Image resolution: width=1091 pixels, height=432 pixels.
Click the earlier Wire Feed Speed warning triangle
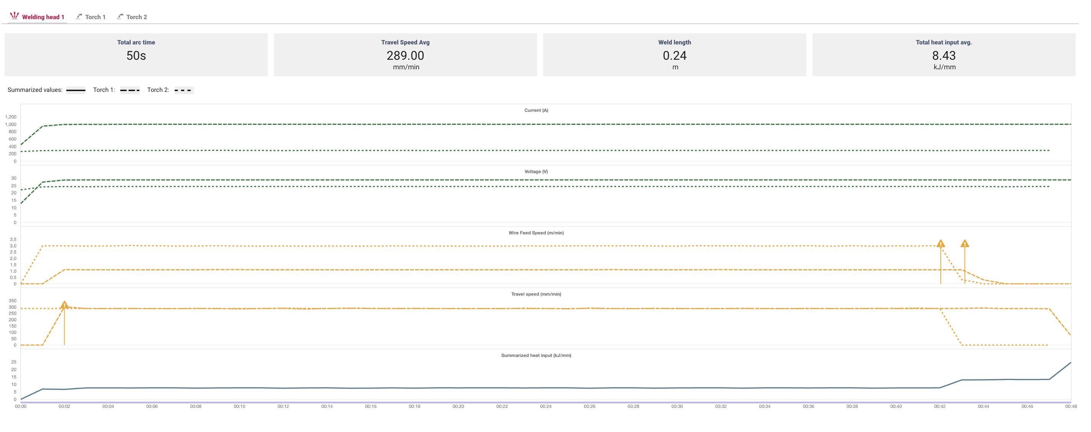pos(941,244)
